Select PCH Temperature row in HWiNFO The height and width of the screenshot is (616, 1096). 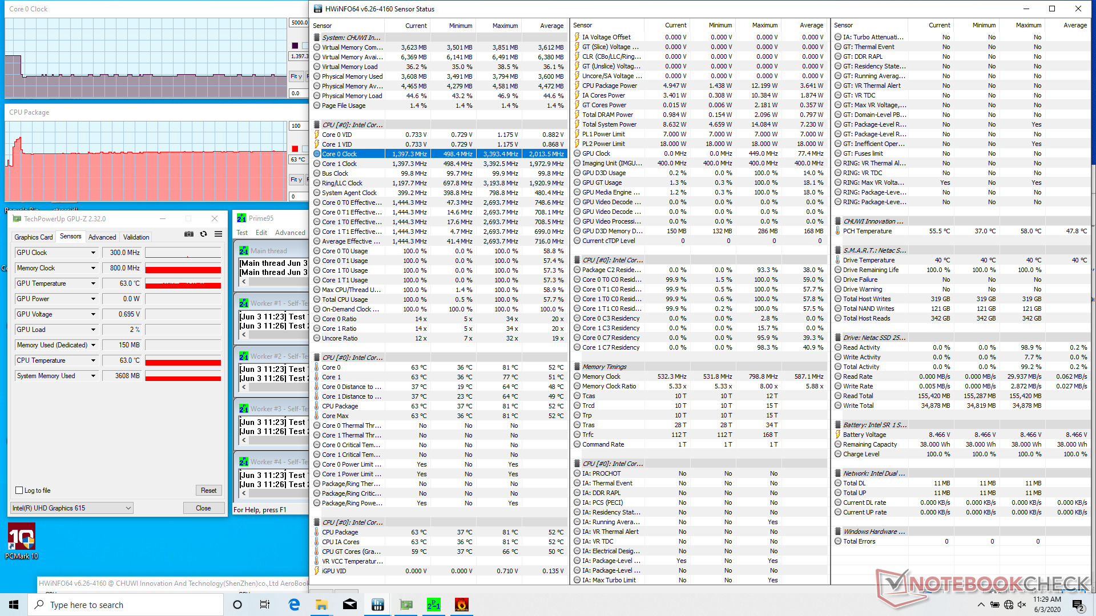pos(961,231)
